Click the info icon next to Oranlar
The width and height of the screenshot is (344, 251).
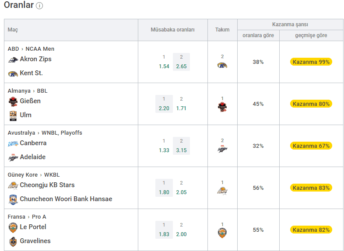[x=39, y=6]
